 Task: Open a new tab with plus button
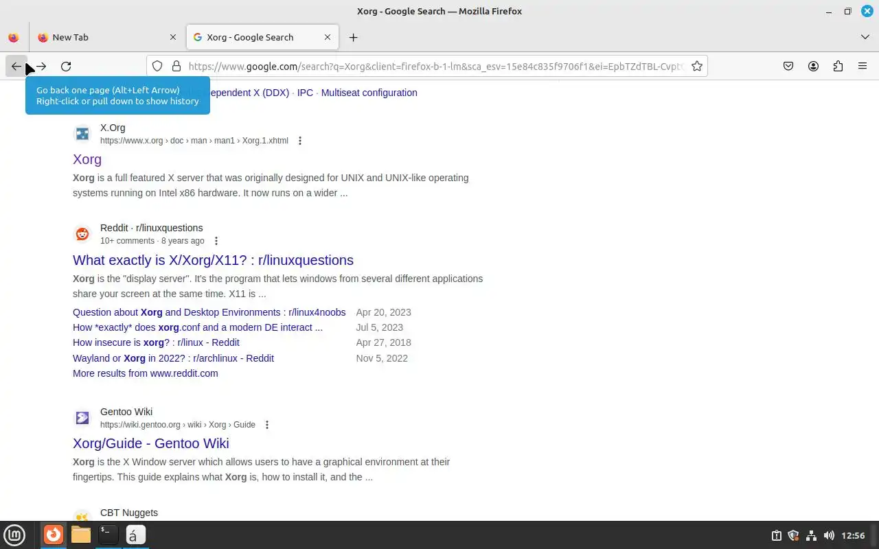[x=353, y=38]
